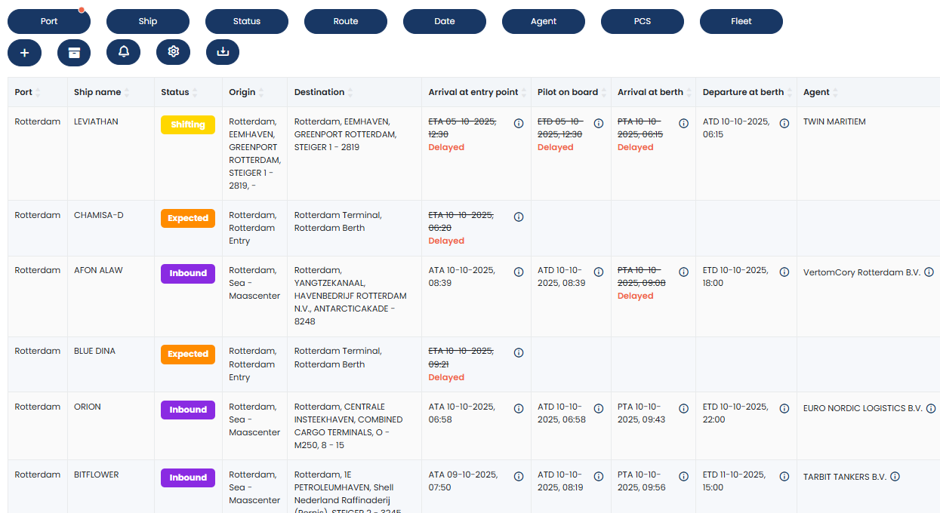Select the BLUE DINA ship name cell
This screenshot has height=513, width=940.
(94, 351)
